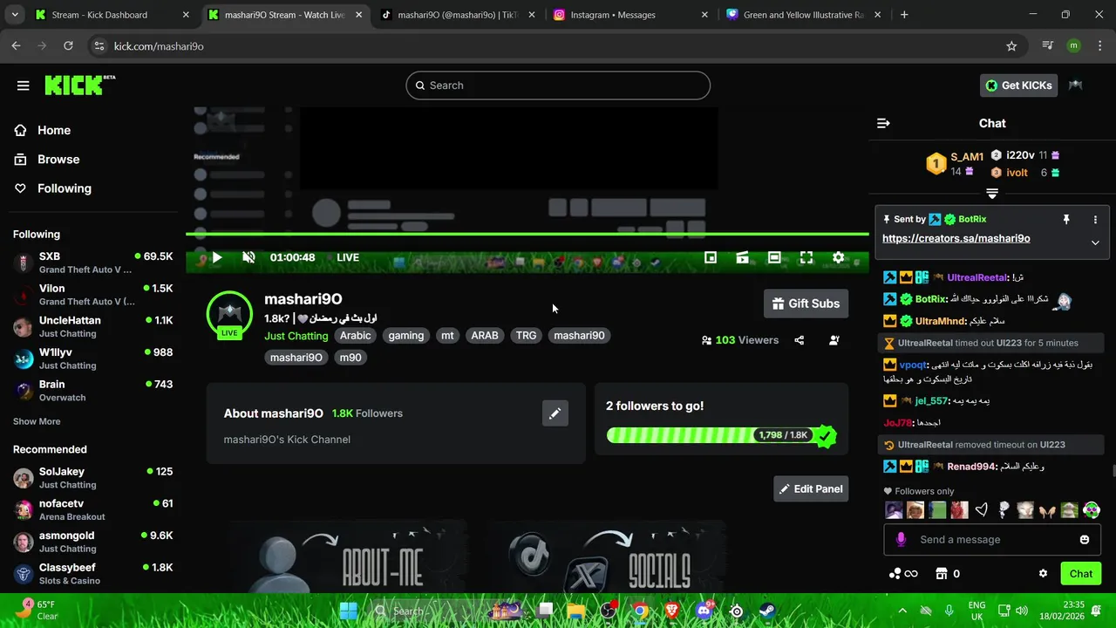Screen dimensions: 1116x628
Task: Open Steam from the taskbar
Action: tap(767, 611)
